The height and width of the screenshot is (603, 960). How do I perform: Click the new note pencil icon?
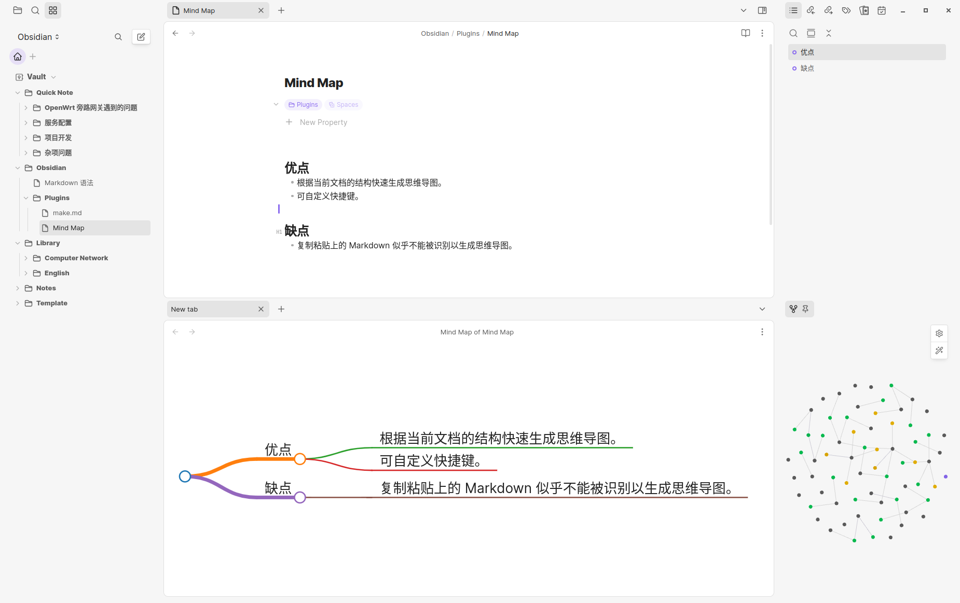coord(141,37)
